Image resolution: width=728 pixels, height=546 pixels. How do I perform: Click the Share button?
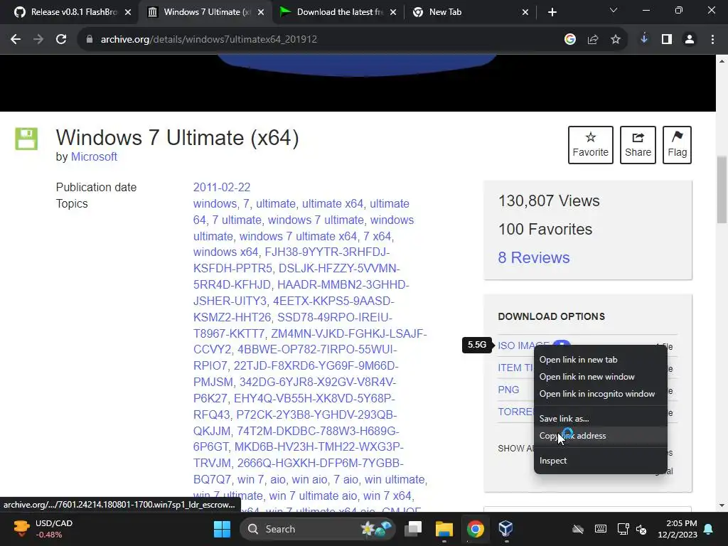click(638, 145)
